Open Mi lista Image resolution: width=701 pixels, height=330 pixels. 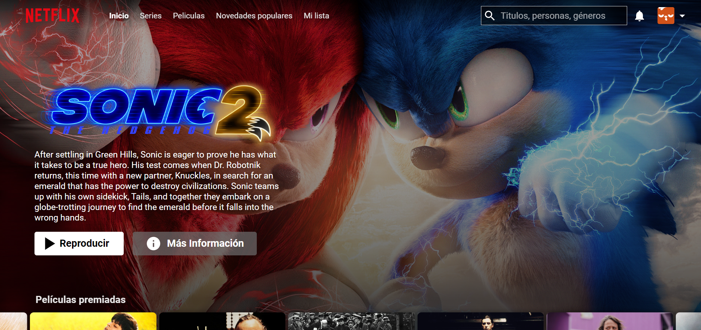click(316, 16)
